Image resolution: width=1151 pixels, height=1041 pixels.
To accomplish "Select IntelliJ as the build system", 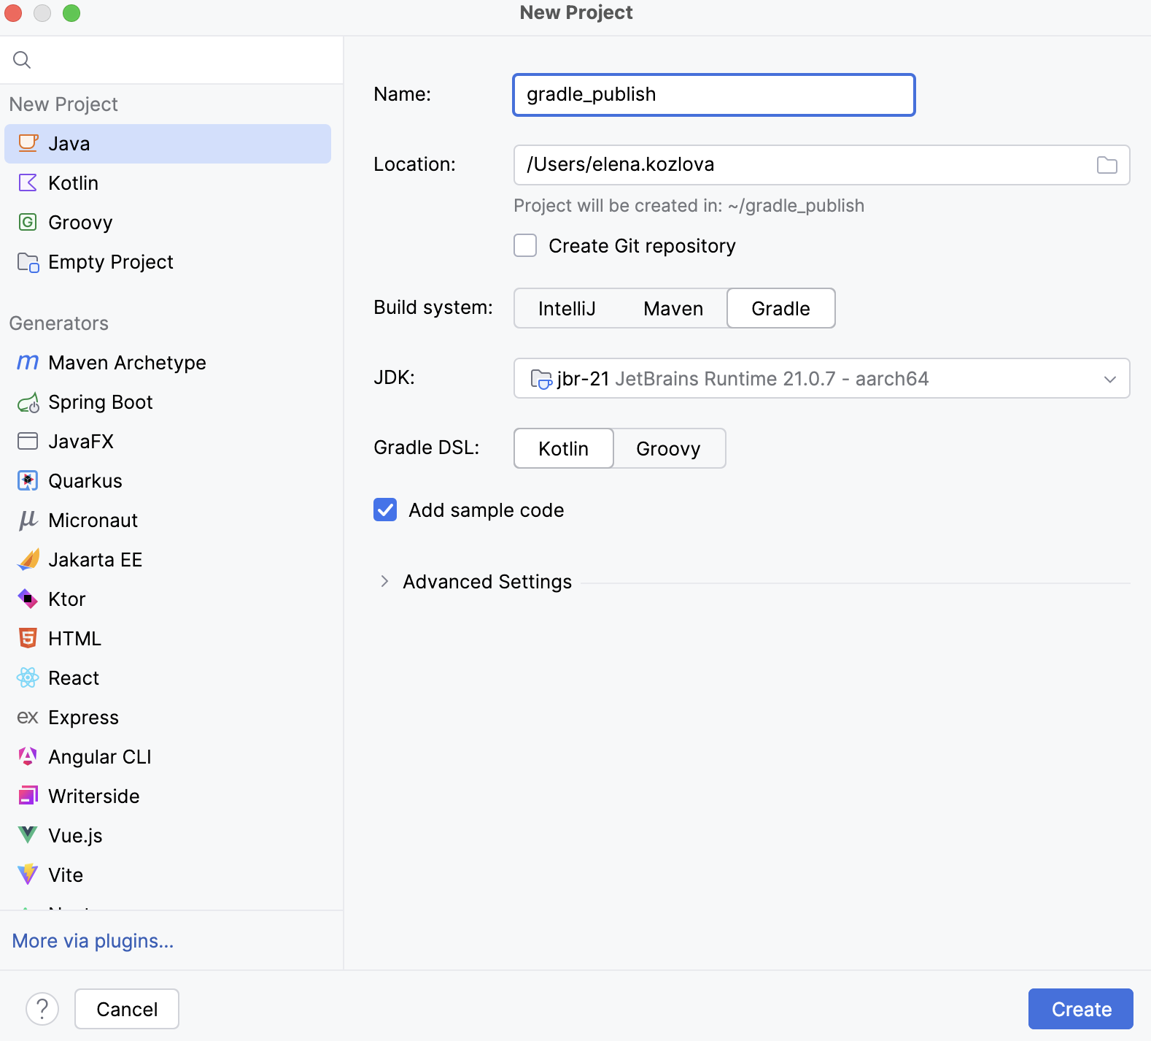I will pos(567,308).
